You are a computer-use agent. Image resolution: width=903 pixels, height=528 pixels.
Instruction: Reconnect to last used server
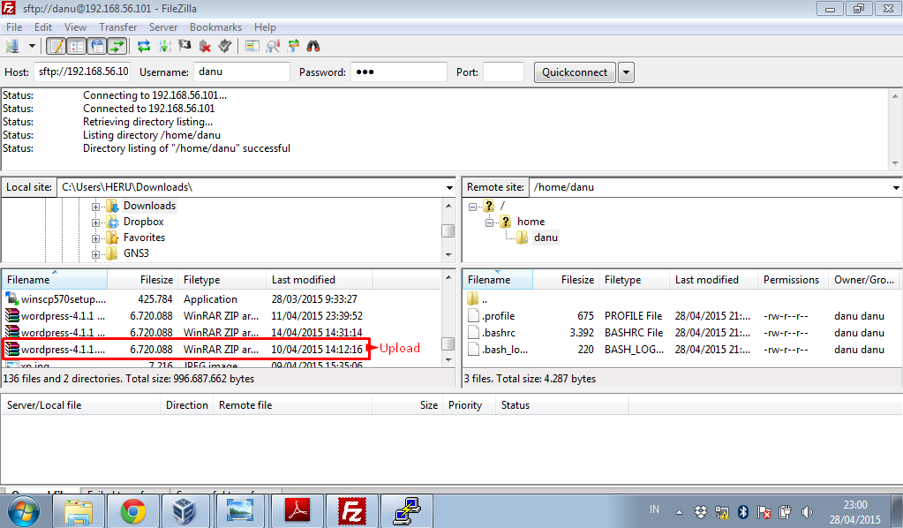pos(225,46)
